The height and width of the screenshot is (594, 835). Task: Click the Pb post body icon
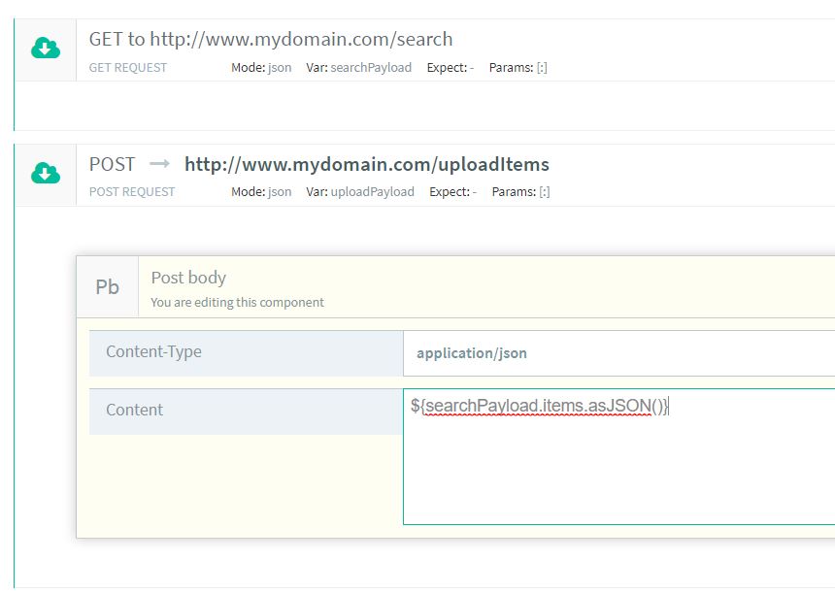coord(107,287)
